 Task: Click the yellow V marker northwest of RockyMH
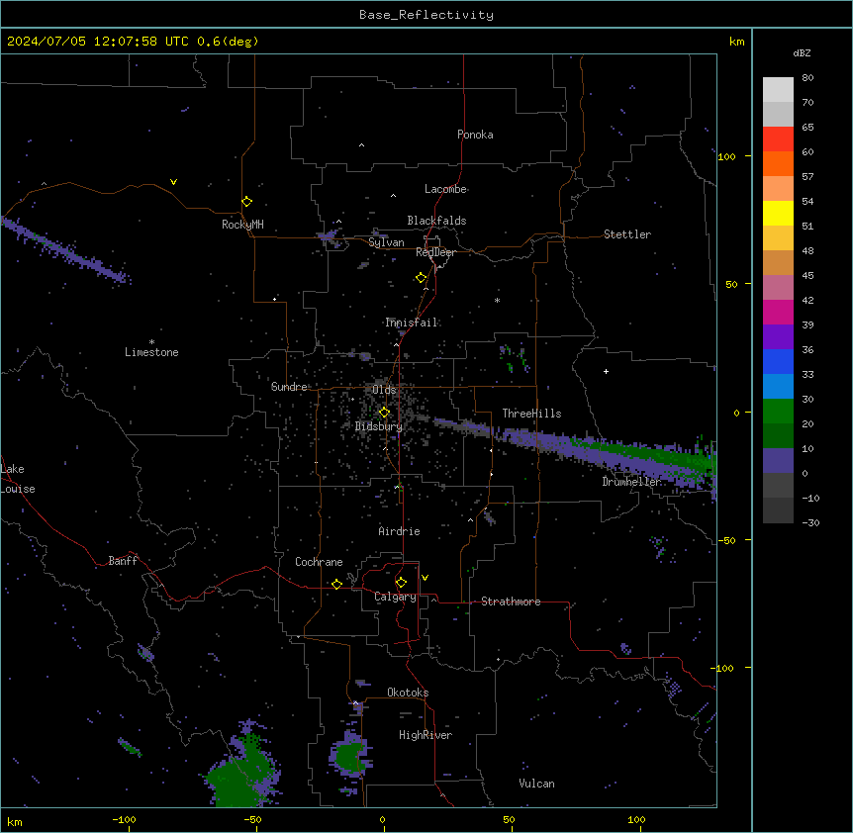click(x=173, y=182)
